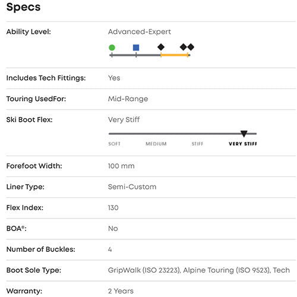Click the orange ability level range bar
This screenshot has height=297, width=297.
coord(175,55)
